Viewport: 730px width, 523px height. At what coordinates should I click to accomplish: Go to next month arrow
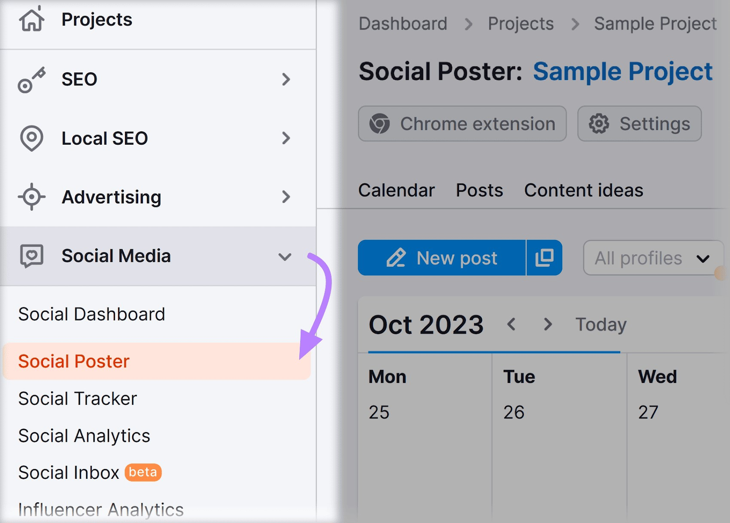point(548,324)
